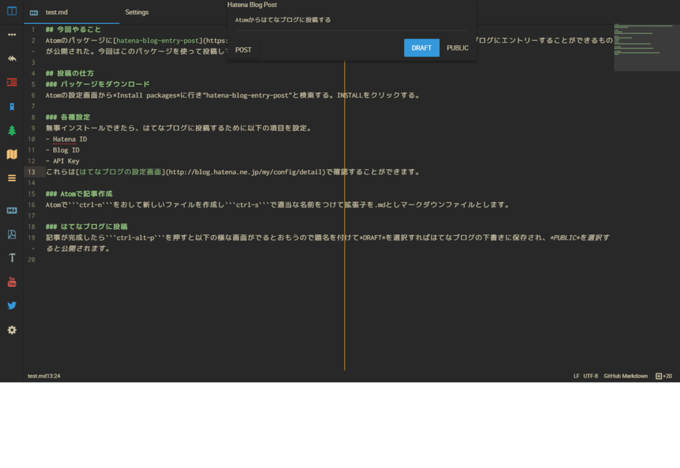Viewport: 680px width, 468px height.
Task: Click the heading '### パッケージをダウンロード'
Action: [98, 84]
